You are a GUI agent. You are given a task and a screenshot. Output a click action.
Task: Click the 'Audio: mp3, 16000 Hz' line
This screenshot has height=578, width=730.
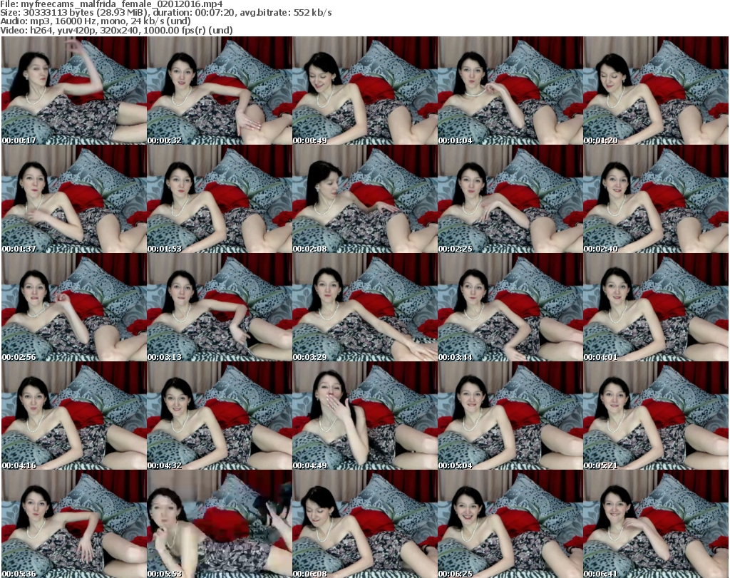coord(96,21)
